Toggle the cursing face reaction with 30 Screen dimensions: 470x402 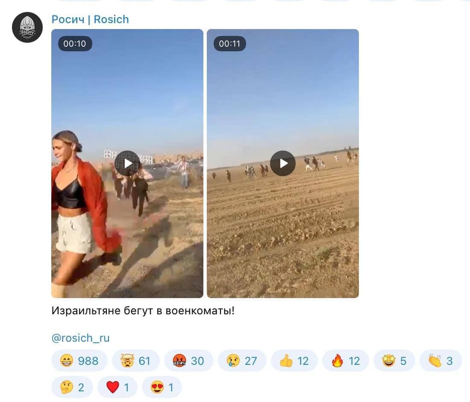click(188, 361)
